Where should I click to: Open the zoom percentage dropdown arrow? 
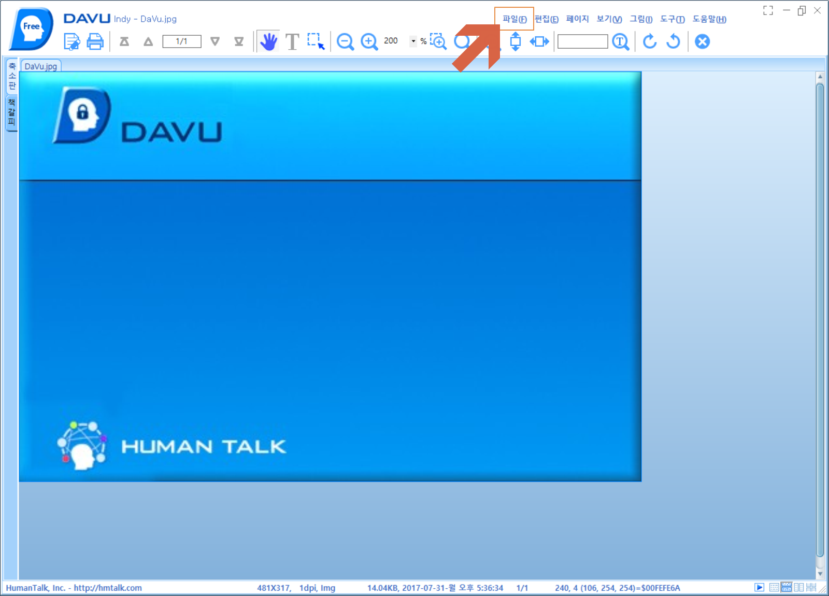click(x=413, y=41)
